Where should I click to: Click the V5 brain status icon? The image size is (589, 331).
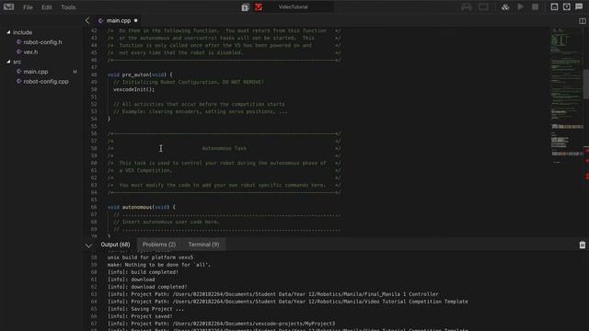click(x=483, y=6)
